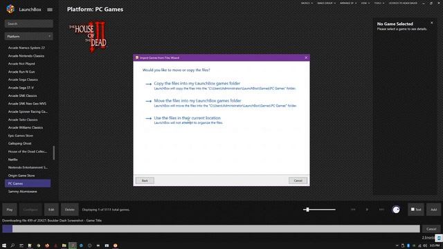This screenshot has width=443, height=249.
Task: Select Arcade Nintendo Classics platform
Action: tap(26, 56)
